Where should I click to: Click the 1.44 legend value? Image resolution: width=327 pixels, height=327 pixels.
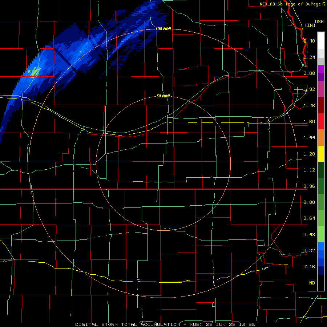[309, 137]
